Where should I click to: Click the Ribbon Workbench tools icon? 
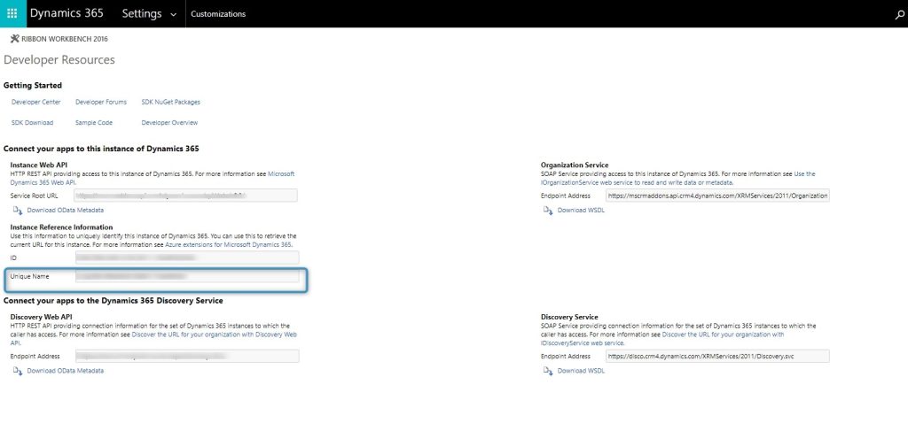[15, 39]
